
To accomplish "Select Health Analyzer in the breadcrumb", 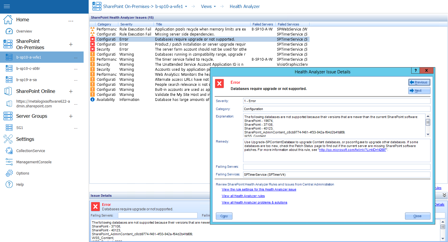I will pyautogui.click(x=245, y=6).
